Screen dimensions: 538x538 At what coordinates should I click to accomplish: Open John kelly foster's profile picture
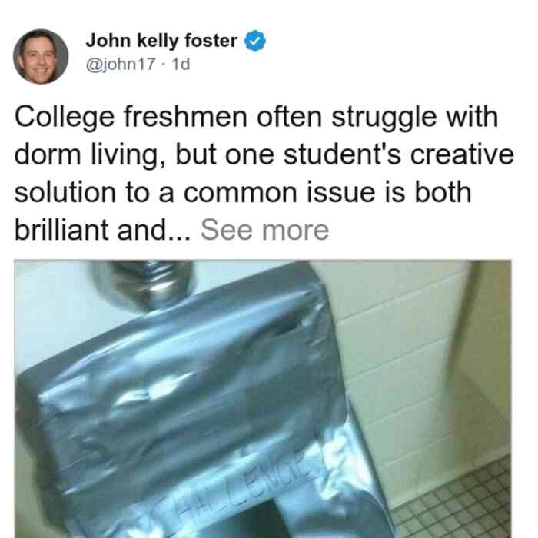(41, 57)
